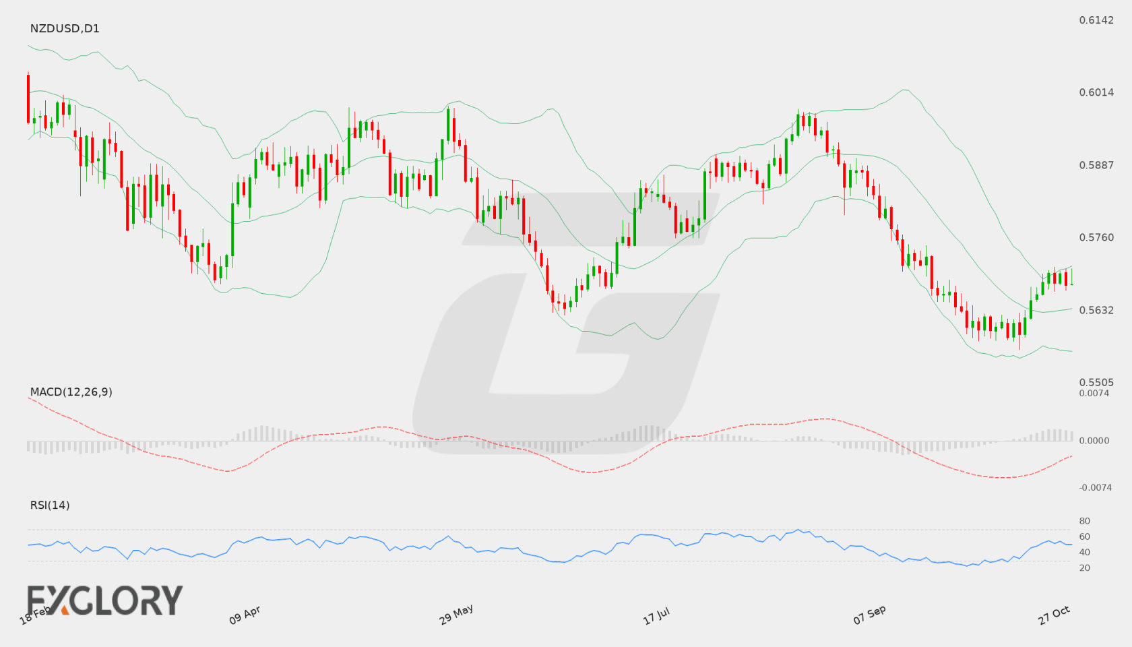Click the MACD(12,26,9) indicator label

(71, 392)
